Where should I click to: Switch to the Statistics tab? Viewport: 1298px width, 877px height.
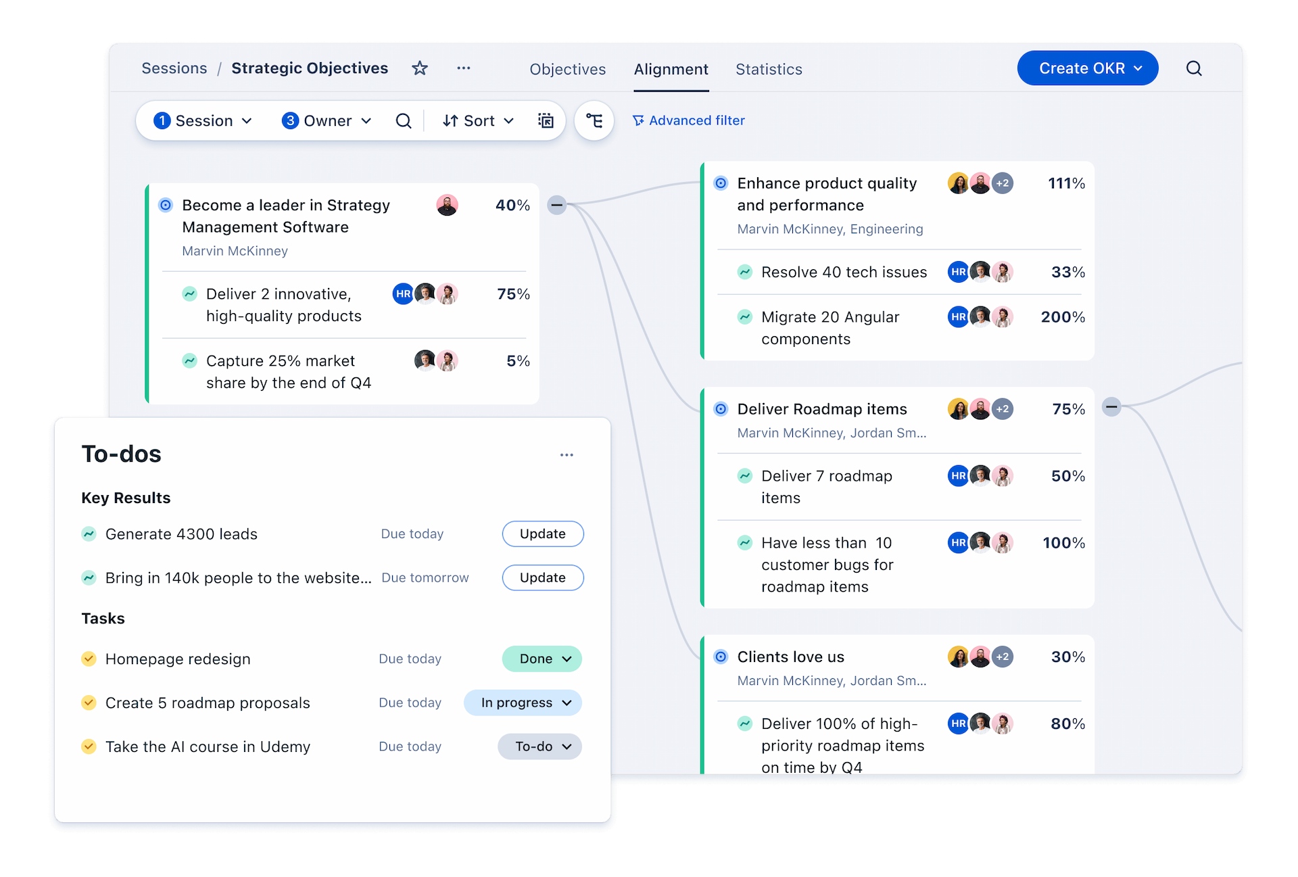click(769, 69)
